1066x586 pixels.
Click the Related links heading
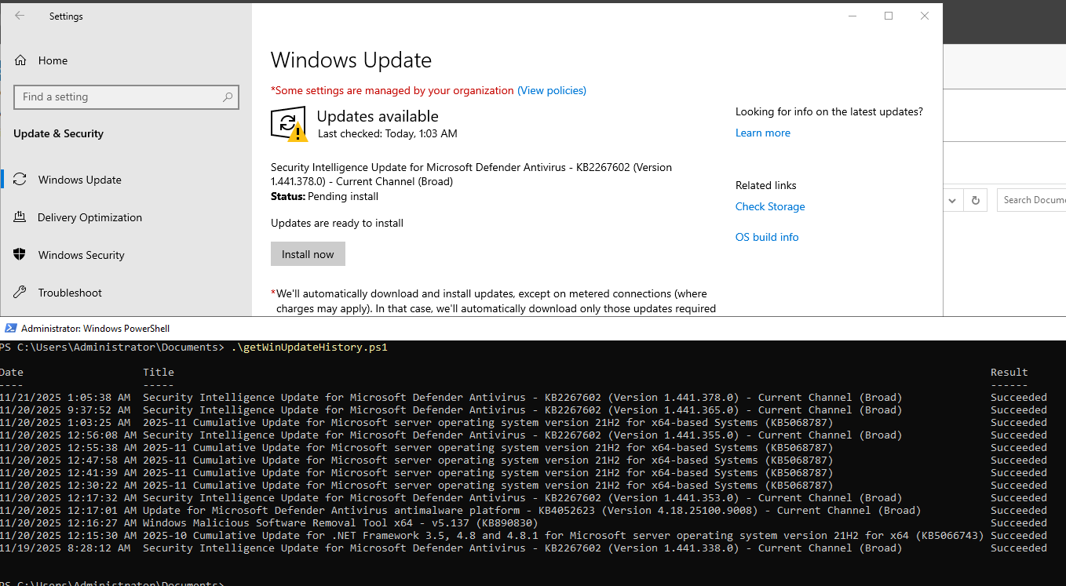766,185
